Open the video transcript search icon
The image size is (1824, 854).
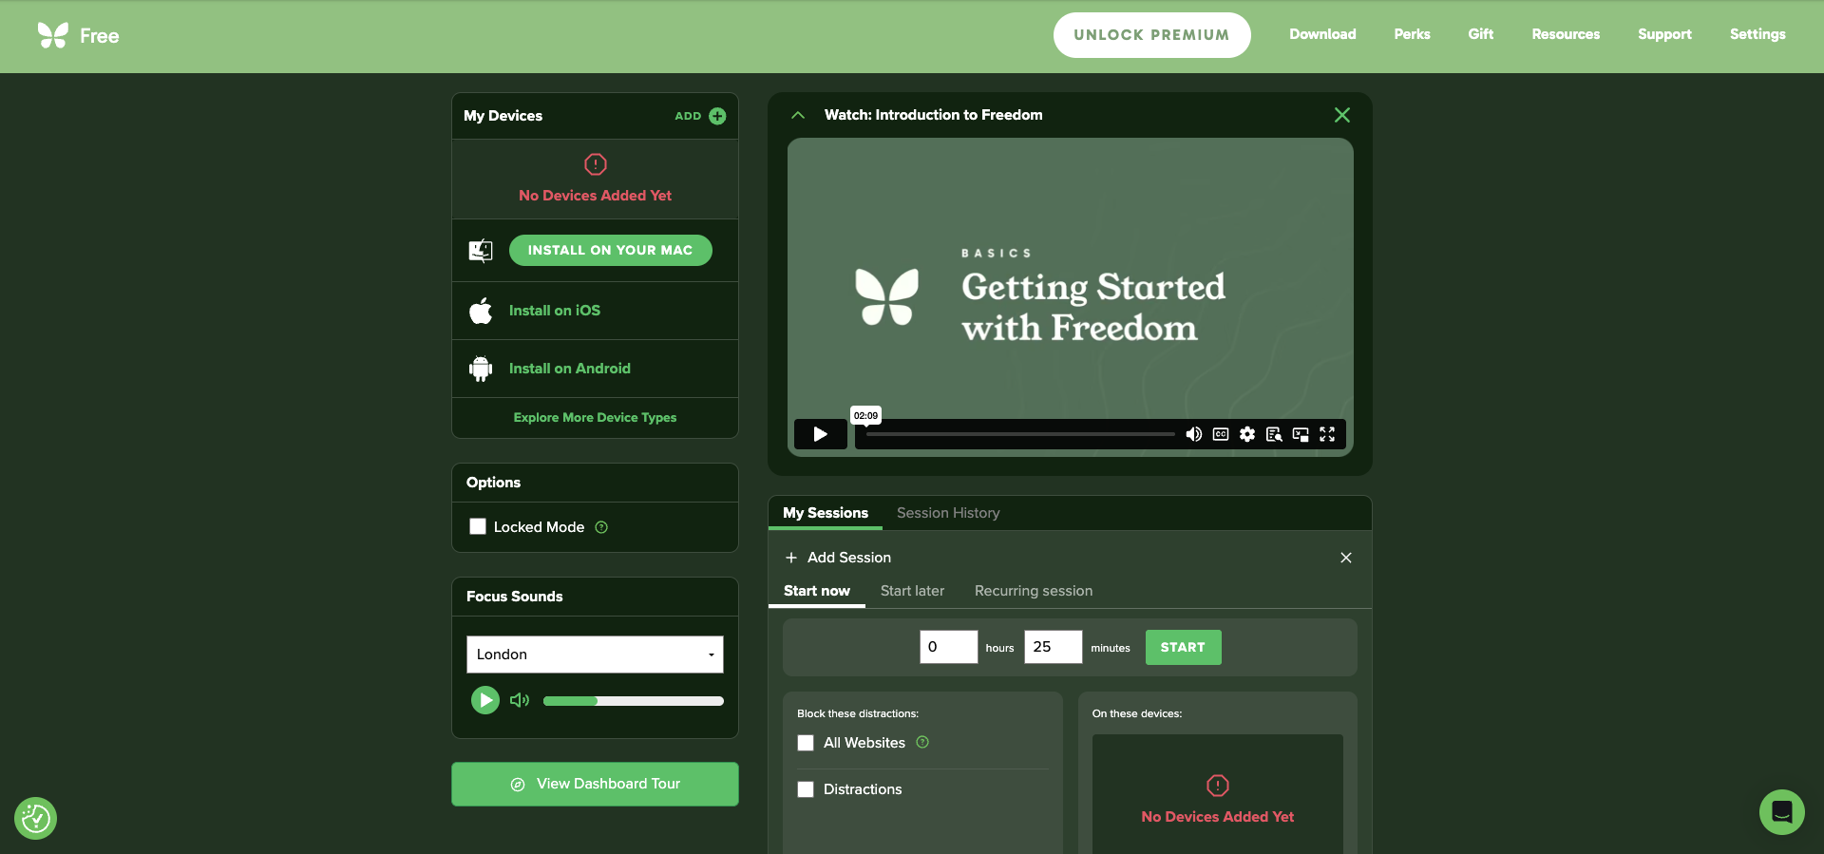tap(1274, 434)
